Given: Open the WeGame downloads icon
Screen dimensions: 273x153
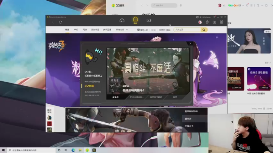Looking at the screenshot, I should point(214,22).
